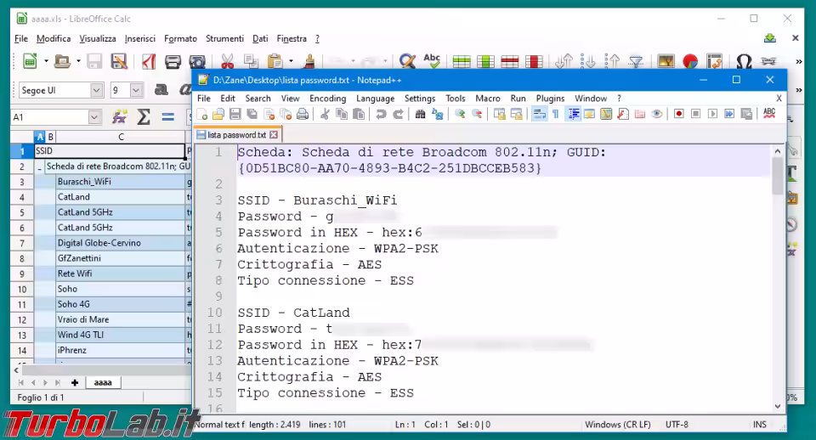Screen dimensions: 816x440
Task: Toggle word wrap in Notepad++ toolbar
Action: pos(539,115)
